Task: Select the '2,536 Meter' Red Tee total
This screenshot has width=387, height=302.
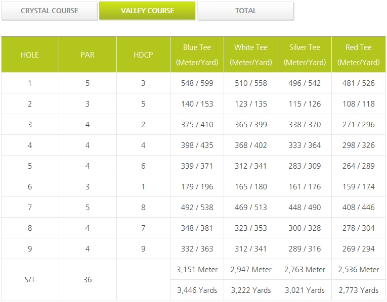Action: coord(358,270)
